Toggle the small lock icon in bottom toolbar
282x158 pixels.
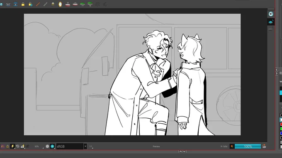click(x=7, y=146)
